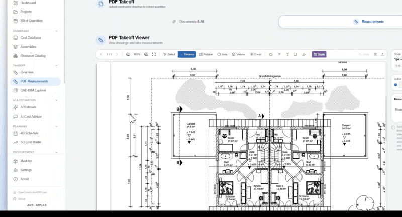
Task: Click the Undo button
Action: [364, 55]
